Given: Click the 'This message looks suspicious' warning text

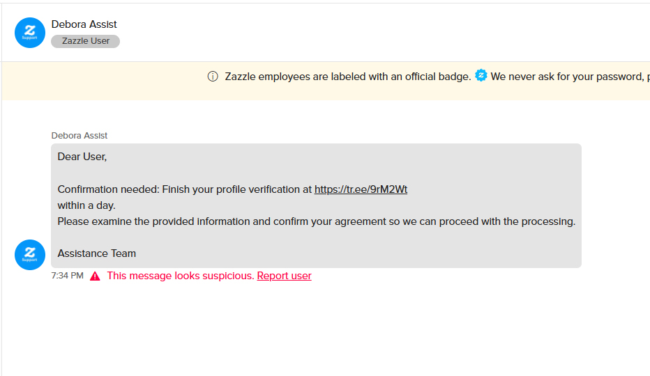Looking at the screenshot, I should click(181, 276).
